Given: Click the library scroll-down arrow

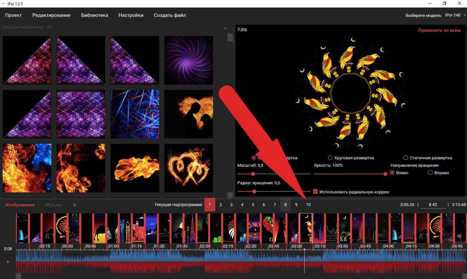Looking at the screenshot, I should tap(230, 195).
